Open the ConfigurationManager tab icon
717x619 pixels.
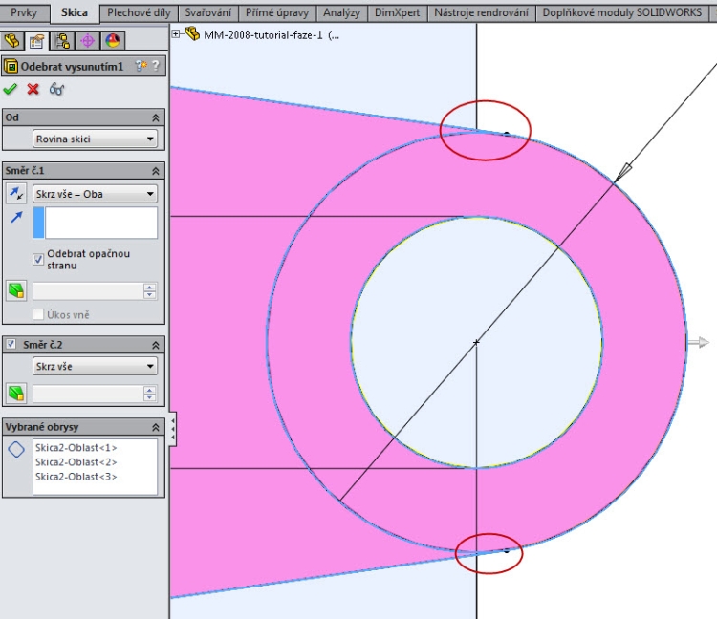click(x=62, y=41)
